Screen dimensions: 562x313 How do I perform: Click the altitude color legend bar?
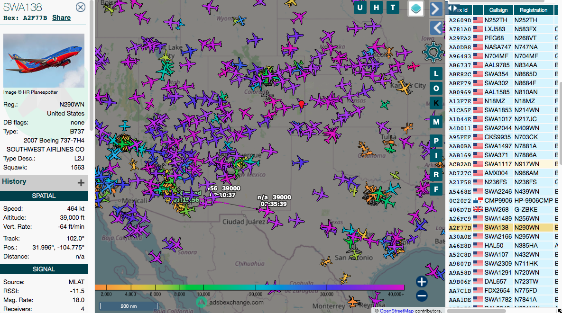pos(249,287)
